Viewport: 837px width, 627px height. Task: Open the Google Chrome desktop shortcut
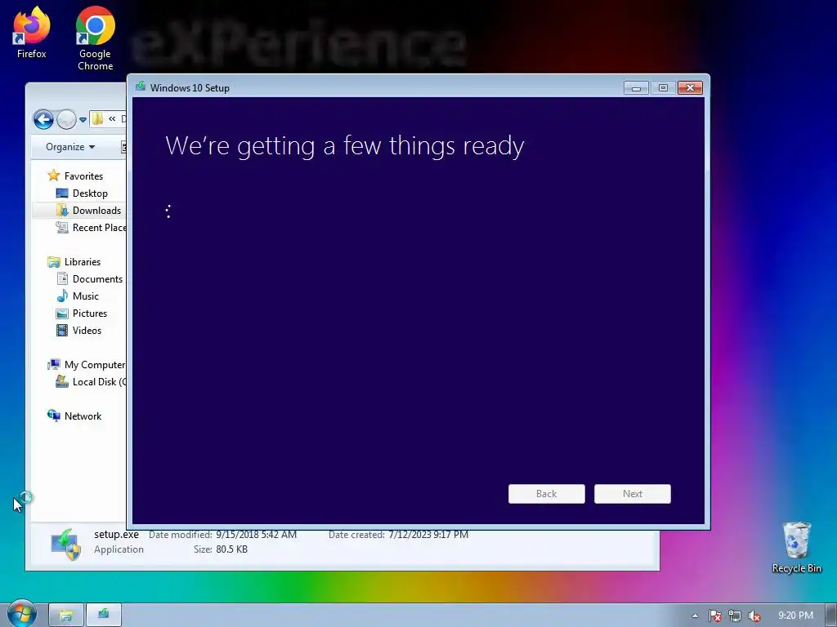coord(95,38)
